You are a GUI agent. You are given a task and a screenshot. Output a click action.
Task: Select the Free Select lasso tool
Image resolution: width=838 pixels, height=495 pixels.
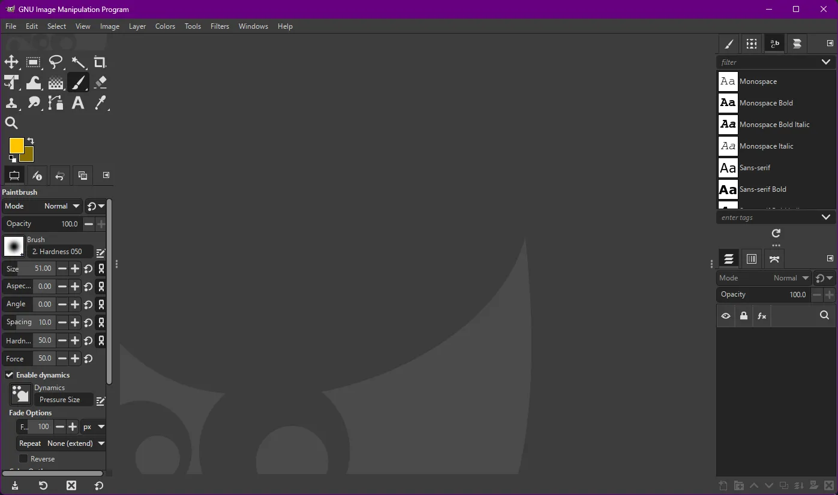click(x=56, y=62)
